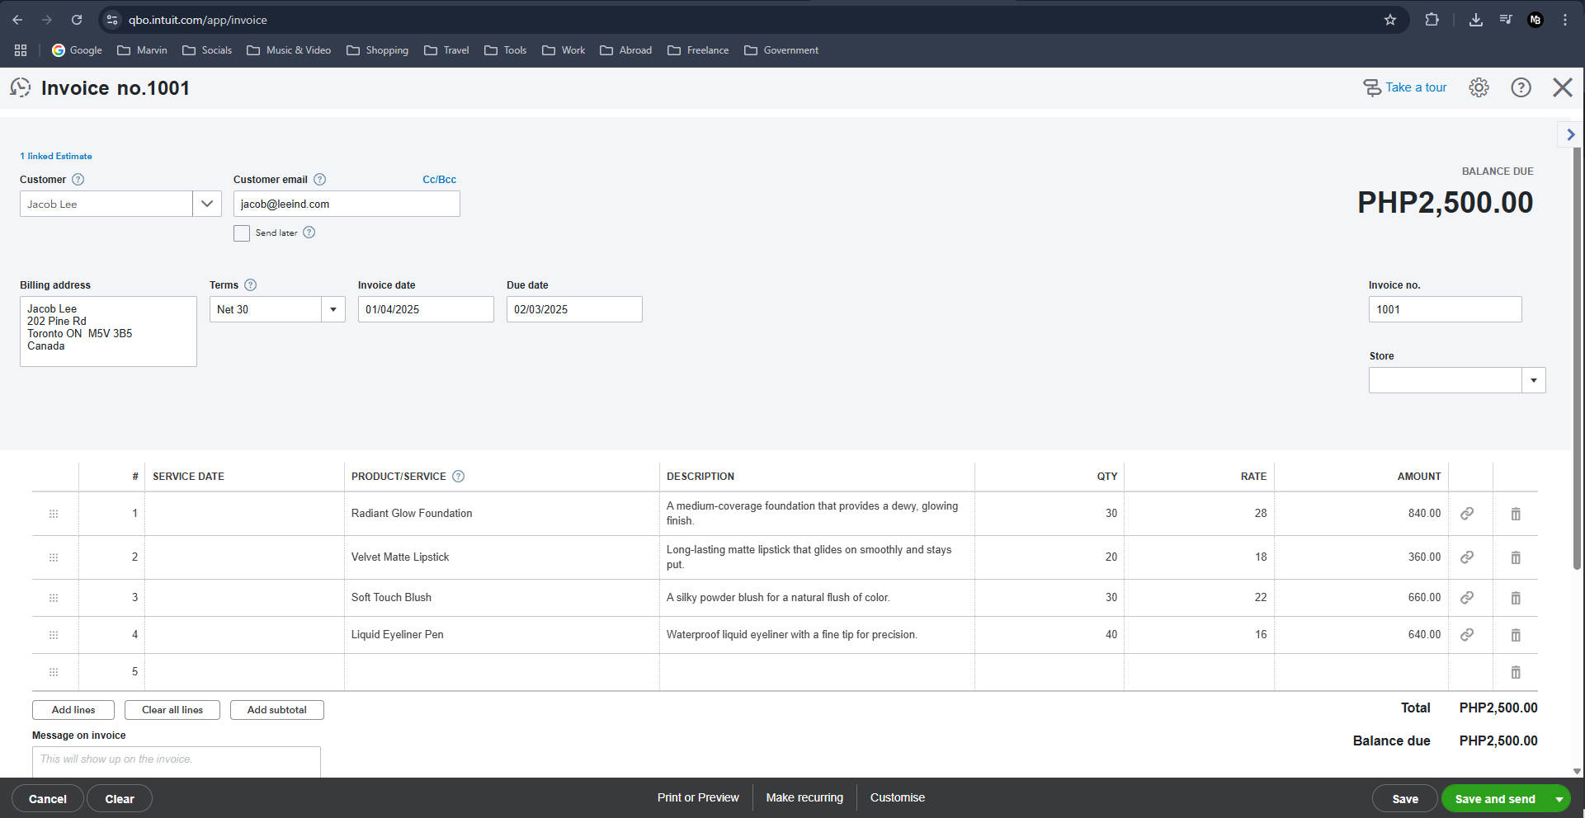The height and width of the screenshot is (818, 1585).
Task: Edit the Invoice date field
Action: [x=426, y=309]
